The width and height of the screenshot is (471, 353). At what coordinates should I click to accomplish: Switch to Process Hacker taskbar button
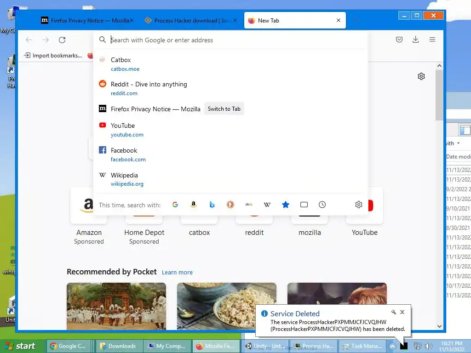pyautogui.click(x=314, y=346)
